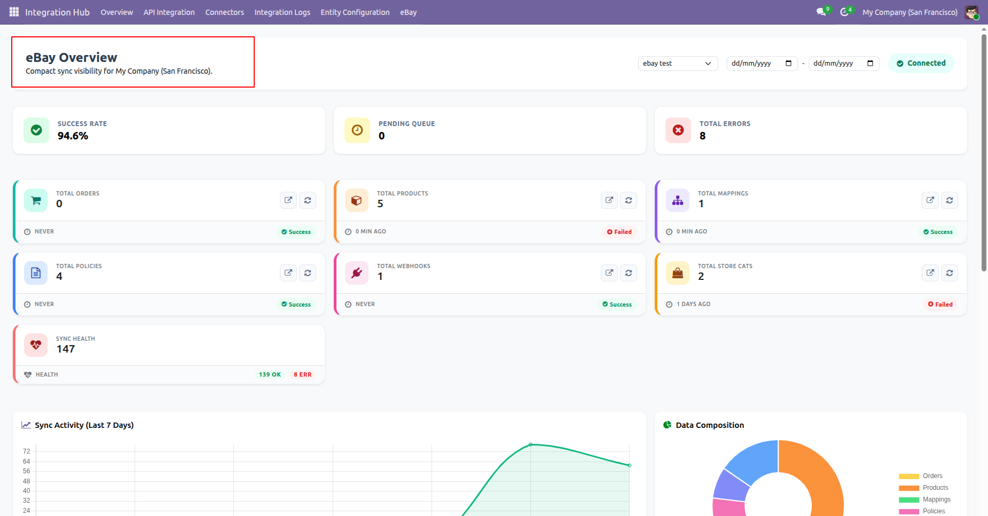
Task: Click the Pending Queue clock icon
Action: [x=357, y=130]
